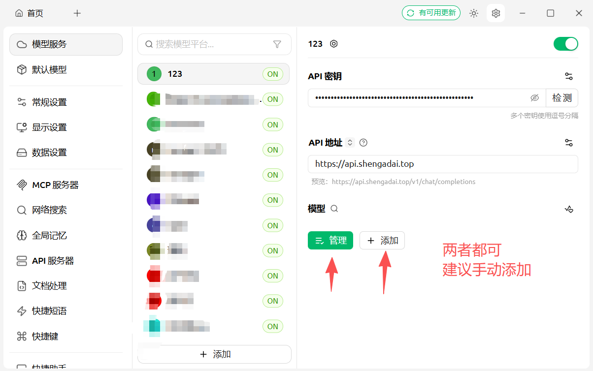The image size is (593, 371).
Task: Click the settings gear in the title bar
Action: [x=496, y=13]
